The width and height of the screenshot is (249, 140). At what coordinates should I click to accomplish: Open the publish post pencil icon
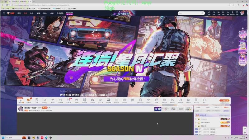pos(172,100)
